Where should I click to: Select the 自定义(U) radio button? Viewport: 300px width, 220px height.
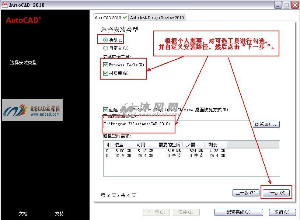(105, 48)
